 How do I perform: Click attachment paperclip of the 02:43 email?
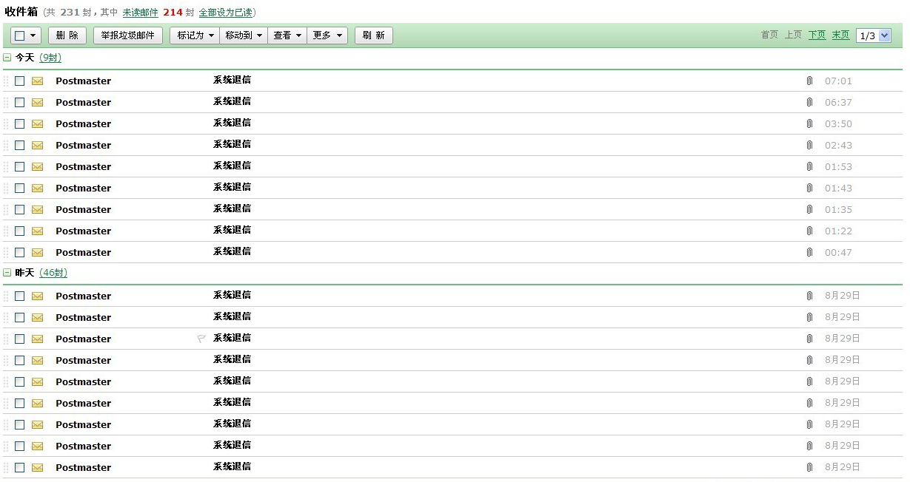tap(809, 146)
